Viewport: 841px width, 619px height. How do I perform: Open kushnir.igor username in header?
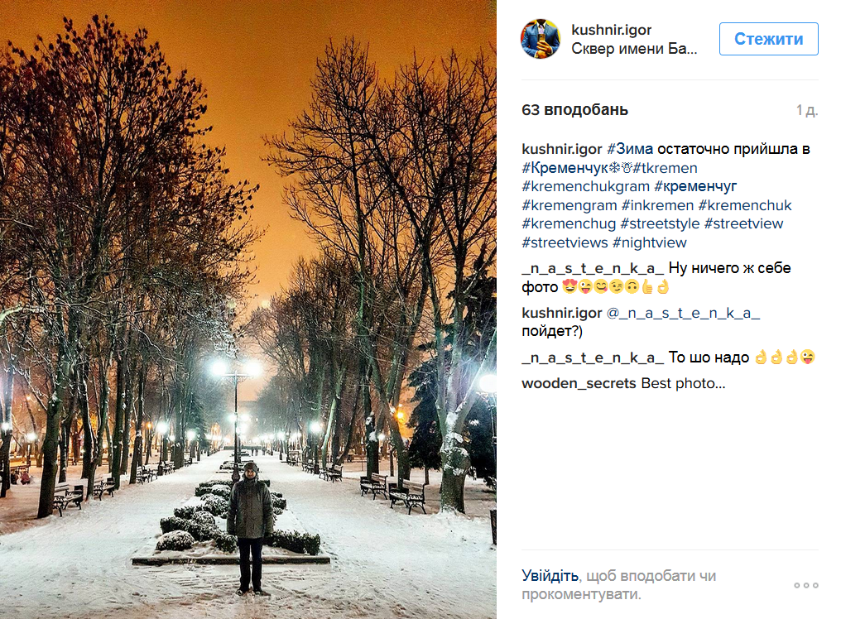[x=611, y=30]
